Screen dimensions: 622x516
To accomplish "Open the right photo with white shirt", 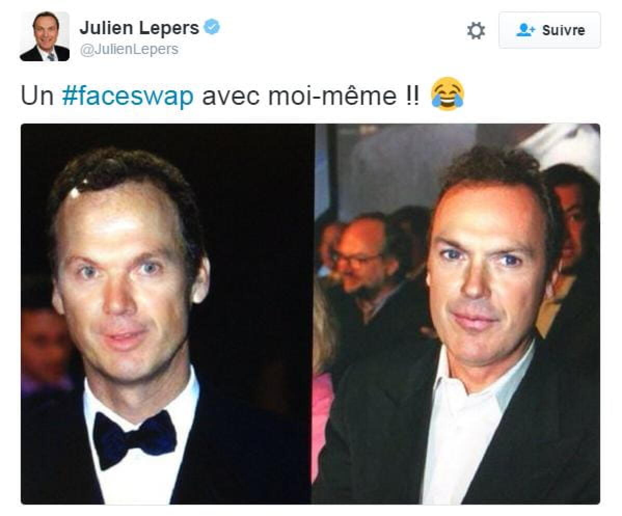I will 456,314.
